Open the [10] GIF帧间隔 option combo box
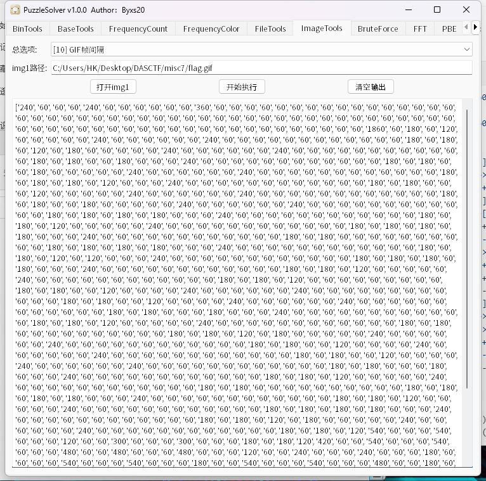486x481 pixels. [260, 49]
